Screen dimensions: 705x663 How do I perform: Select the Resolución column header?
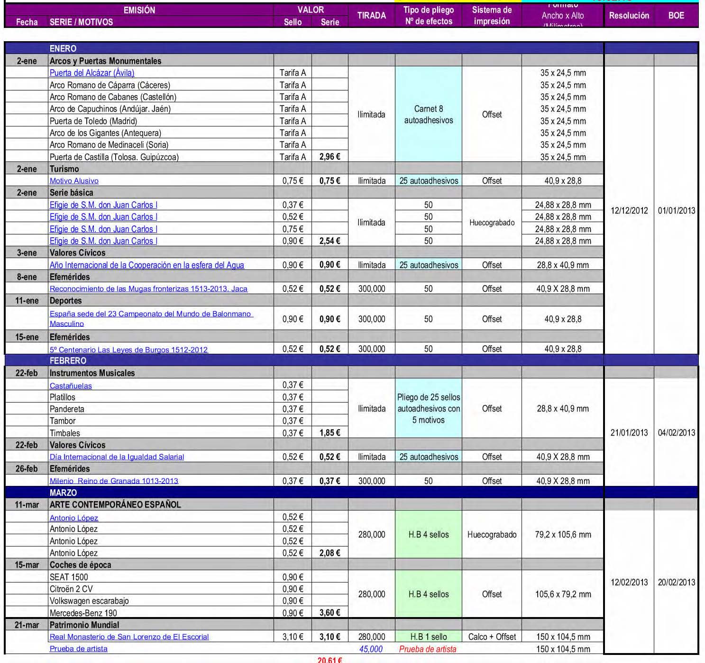tap(629, 16)
